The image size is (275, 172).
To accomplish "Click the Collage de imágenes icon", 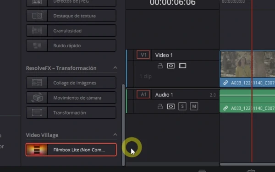I will point(37,83).
